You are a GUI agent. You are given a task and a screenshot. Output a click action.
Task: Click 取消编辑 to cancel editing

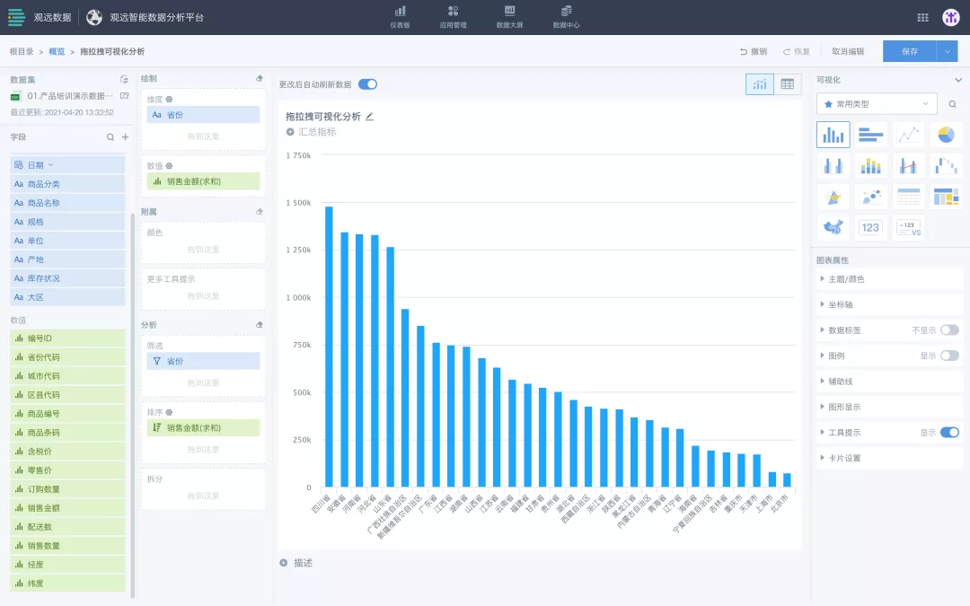click(847, 52)
